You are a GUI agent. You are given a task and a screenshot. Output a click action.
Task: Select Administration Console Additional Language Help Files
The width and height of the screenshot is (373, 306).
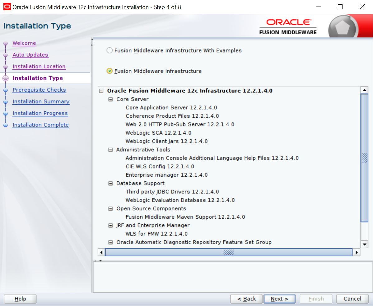pos(212,158)
